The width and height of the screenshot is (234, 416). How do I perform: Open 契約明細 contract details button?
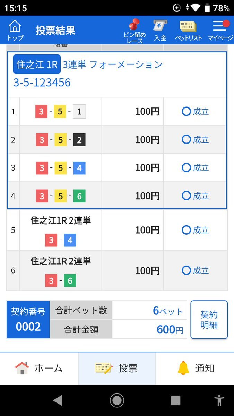[x=209, y=320]
